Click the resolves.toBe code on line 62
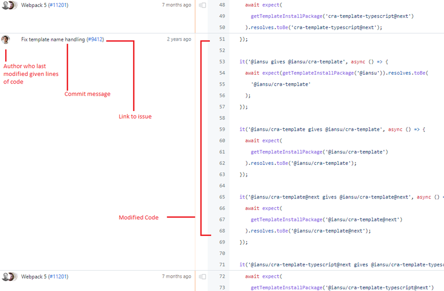 click(x=301, y=163)
